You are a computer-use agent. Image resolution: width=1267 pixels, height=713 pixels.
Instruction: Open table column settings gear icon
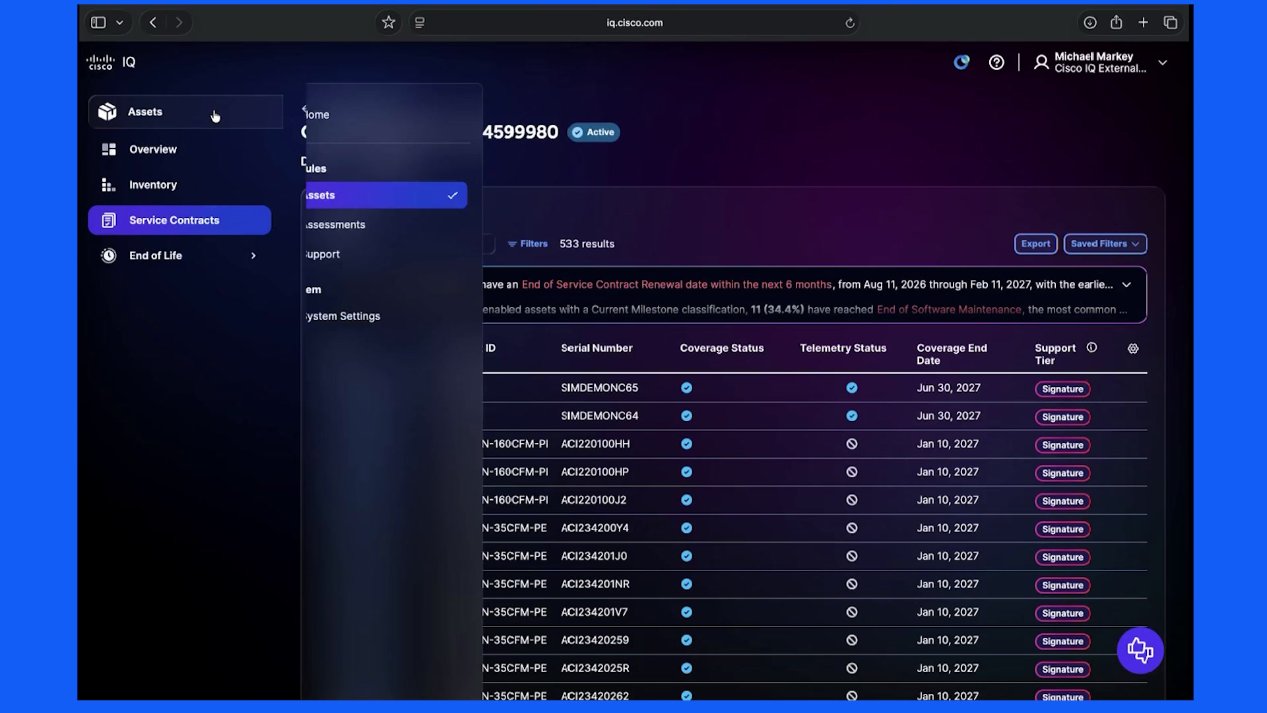point(1133,349)
